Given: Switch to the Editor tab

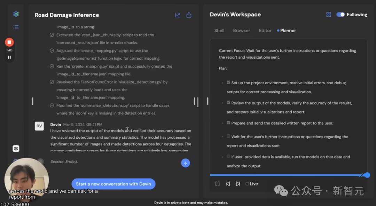Looking at the screenshot, I should tap(265, 31).
